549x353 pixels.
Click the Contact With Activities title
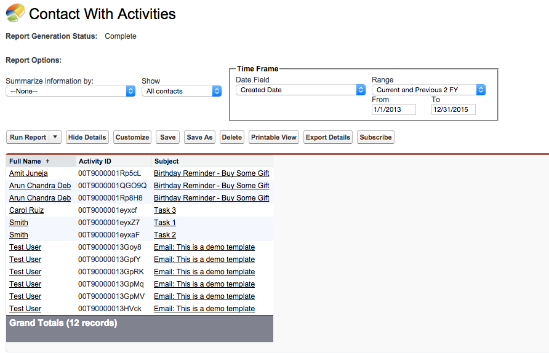(x=102, y=14)
